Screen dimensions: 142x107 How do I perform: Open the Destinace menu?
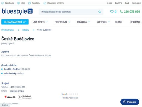(x=102, y=22)
